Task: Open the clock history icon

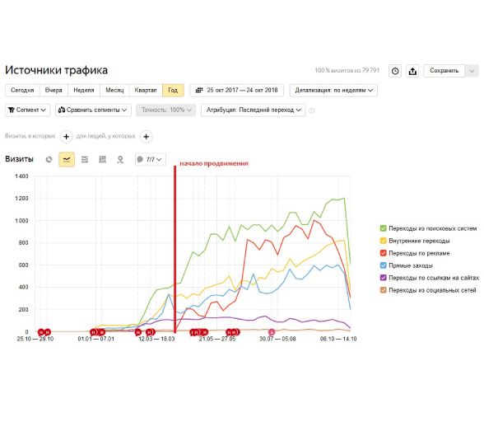Action: click(395, 71)
